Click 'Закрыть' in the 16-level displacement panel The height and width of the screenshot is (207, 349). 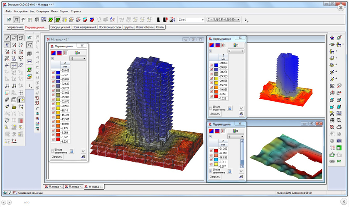[x=57, y=157]
